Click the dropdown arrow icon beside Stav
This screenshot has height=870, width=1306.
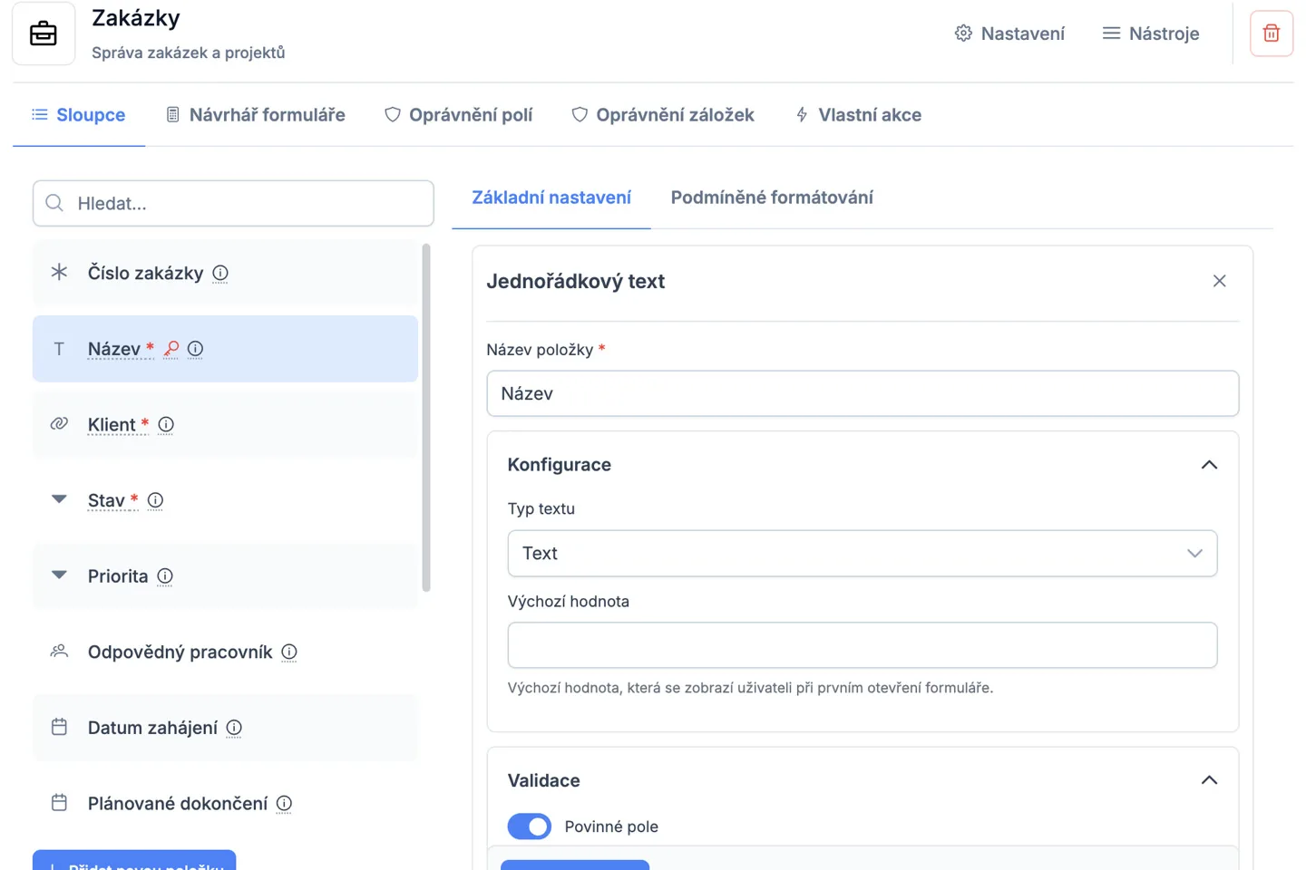pos(59,499)
